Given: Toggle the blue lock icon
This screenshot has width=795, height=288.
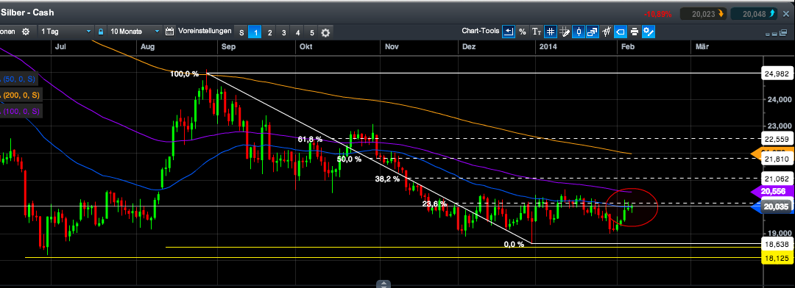Looking at the screenshot, I should point(101,32).
